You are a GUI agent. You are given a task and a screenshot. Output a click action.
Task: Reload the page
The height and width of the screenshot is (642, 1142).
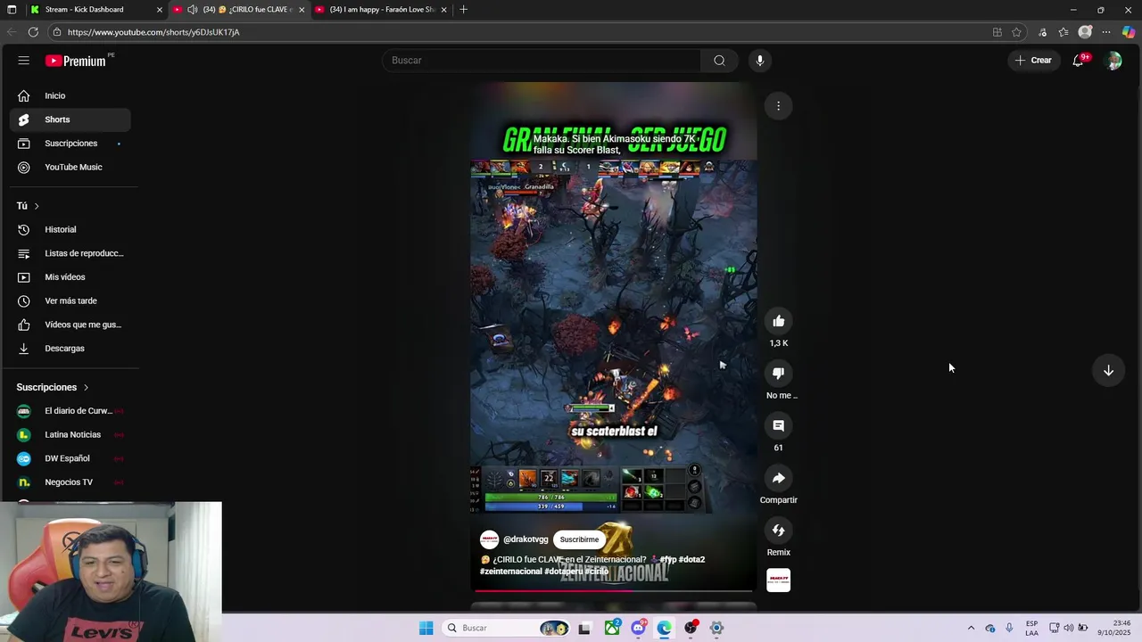(33, 32)
